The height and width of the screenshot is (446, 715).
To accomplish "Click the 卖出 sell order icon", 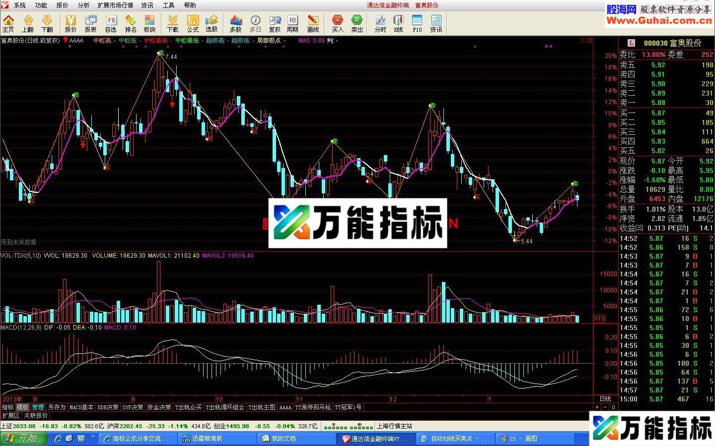I will 356,23.
